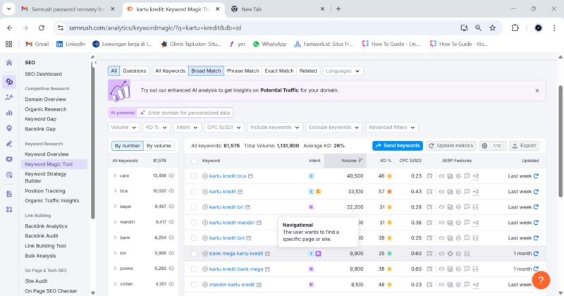Click the install app icon in address bar
This screenshot has height=296, width=564.
[x=465, y=27]
